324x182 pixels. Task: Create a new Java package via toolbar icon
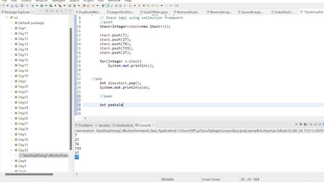pyautogui.click(x=70, y=6)
